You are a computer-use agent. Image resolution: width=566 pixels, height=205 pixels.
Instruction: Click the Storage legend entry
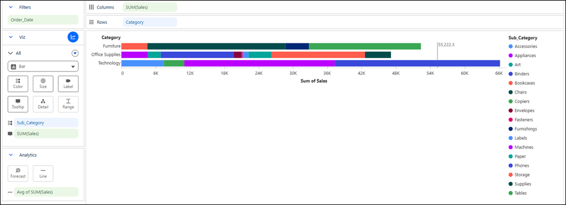point(519,175)
